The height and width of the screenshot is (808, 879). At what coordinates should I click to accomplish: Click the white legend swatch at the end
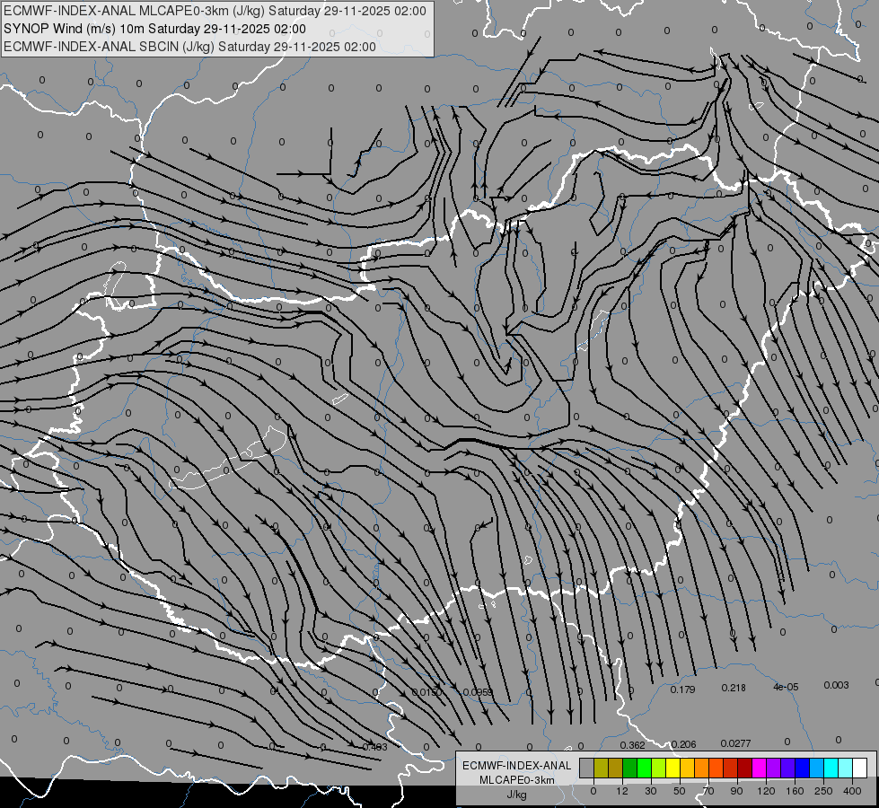(x=860, y=768)
